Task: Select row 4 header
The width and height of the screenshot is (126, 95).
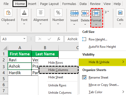Action: (4, 73)
